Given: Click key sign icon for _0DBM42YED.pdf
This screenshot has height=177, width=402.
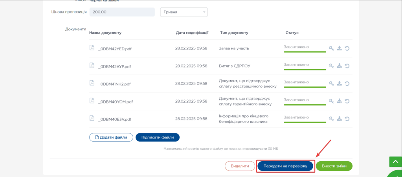Looking at the screenshot, I should [x=331, y=49].
